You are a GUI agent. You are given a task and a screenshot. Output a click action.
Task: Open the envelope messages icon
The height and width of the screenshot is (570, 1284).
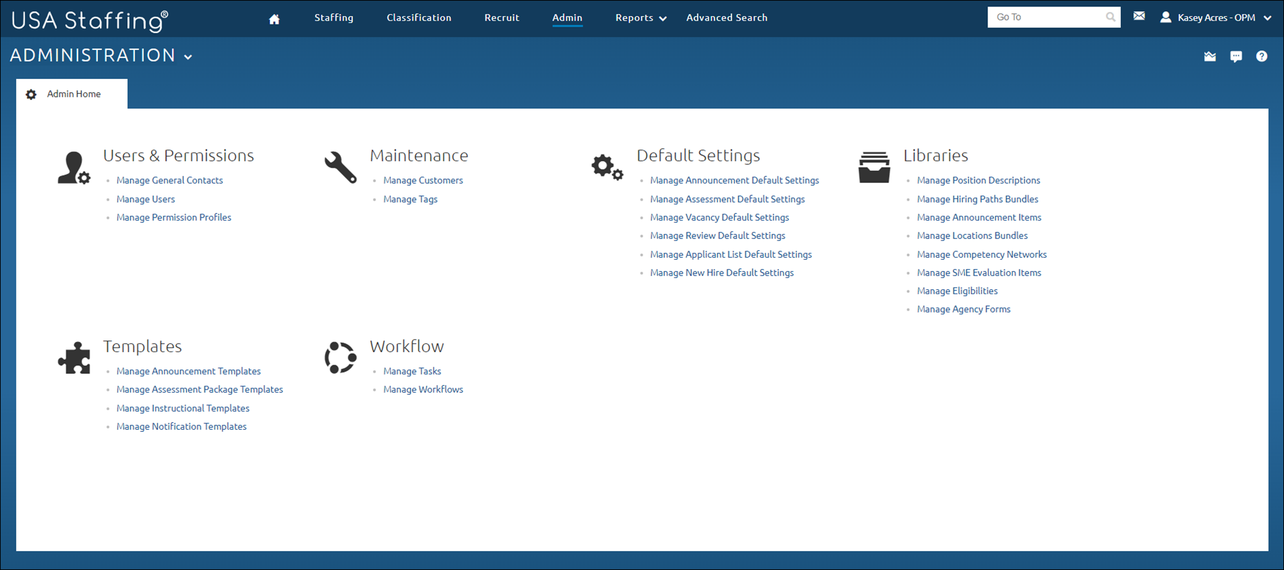tap(1139, 16)
